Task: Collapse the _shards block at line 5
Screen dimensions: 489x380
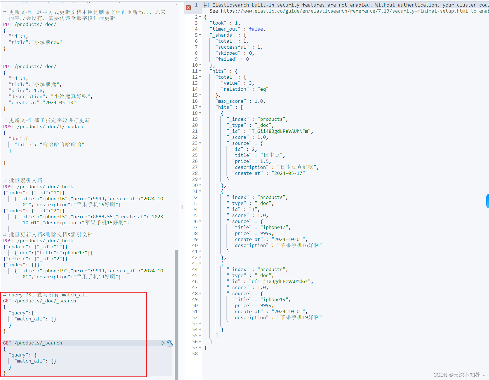Action: (200, 35)
